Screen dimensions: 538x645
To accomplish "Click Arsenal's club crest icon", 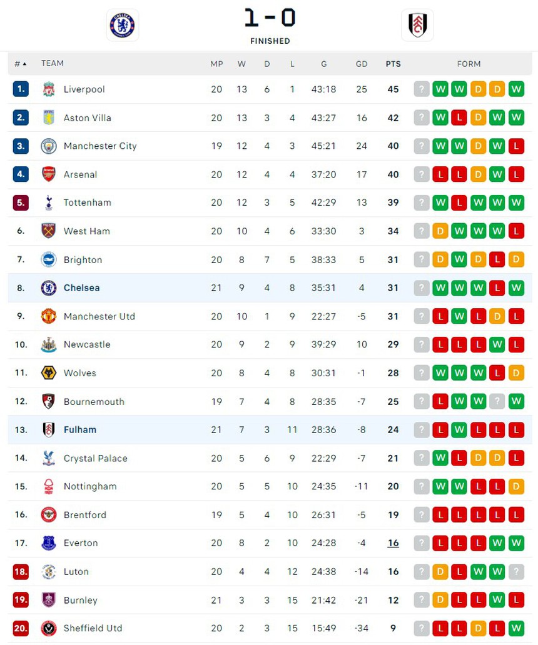I will tap(49, 174).
